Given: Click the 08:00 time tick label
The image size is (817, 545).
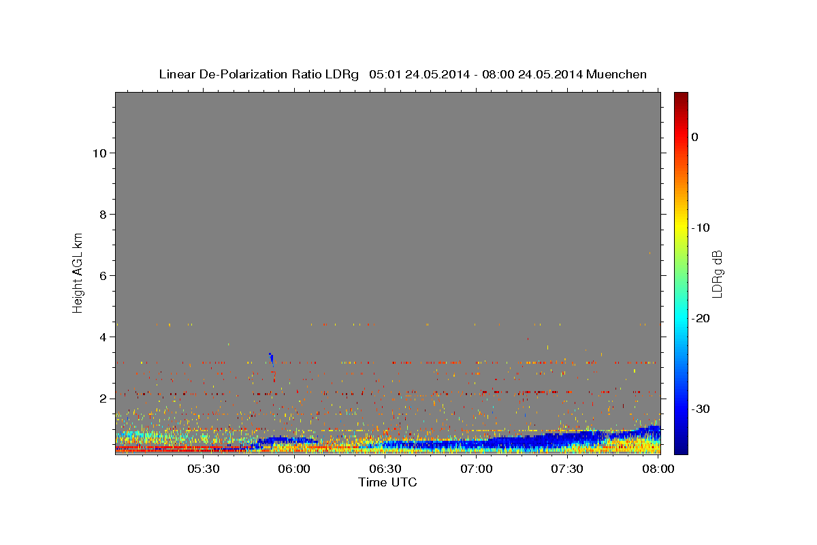Looking at the screenshot, I should (x=658, y=469).
